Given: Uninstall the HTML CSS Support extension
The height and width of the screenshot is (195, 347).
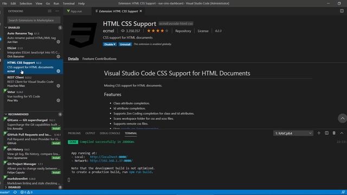Looking at the screenshot, I should [125, 44].
